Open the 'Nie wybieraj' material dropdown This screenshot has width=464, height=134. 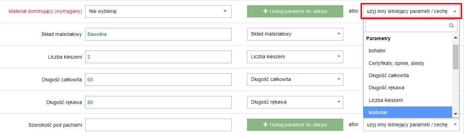pyautogui.click(x=158, y=12)
